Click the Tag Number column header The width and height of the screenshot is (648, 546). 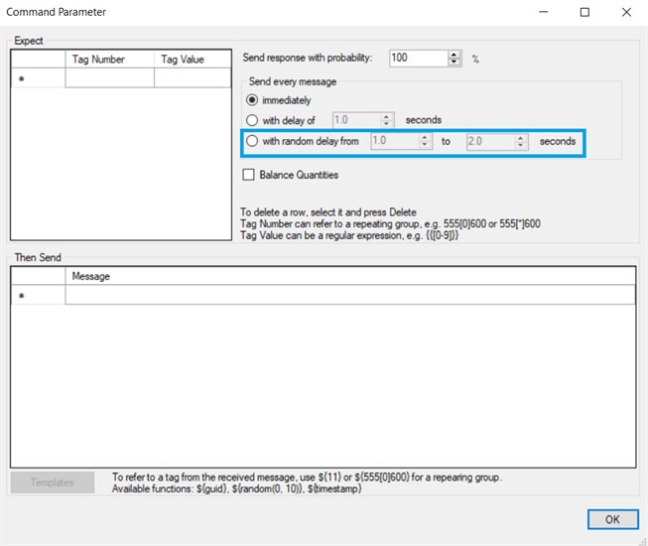[109, 60]
